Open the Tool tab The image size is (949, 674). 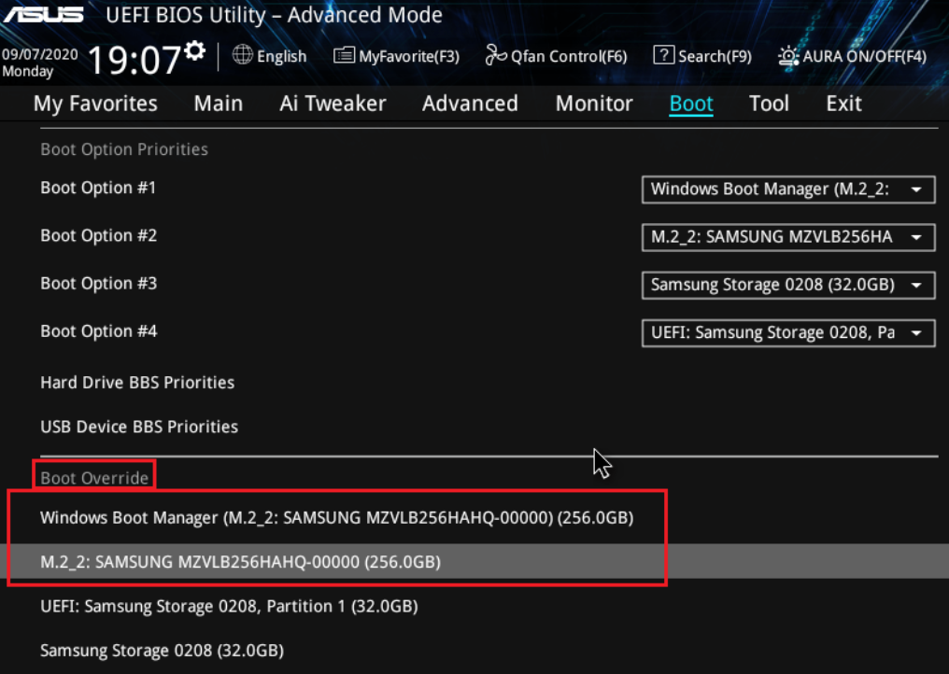pos(770,104)
